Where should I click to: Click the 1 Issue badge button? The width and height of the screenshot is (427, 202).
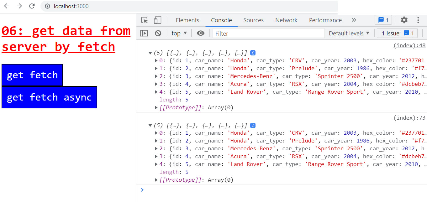pos(397,33)
